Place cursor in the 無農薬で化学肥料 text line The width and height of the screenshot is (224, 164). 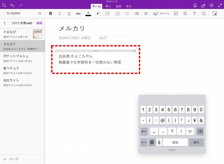click(90, 62)
